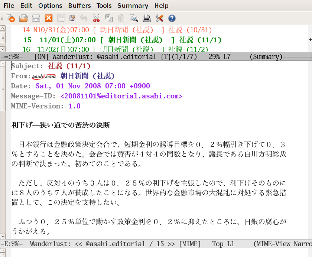Open the File menu
Viewport: 312px width, 257px height.
point(9,6)
